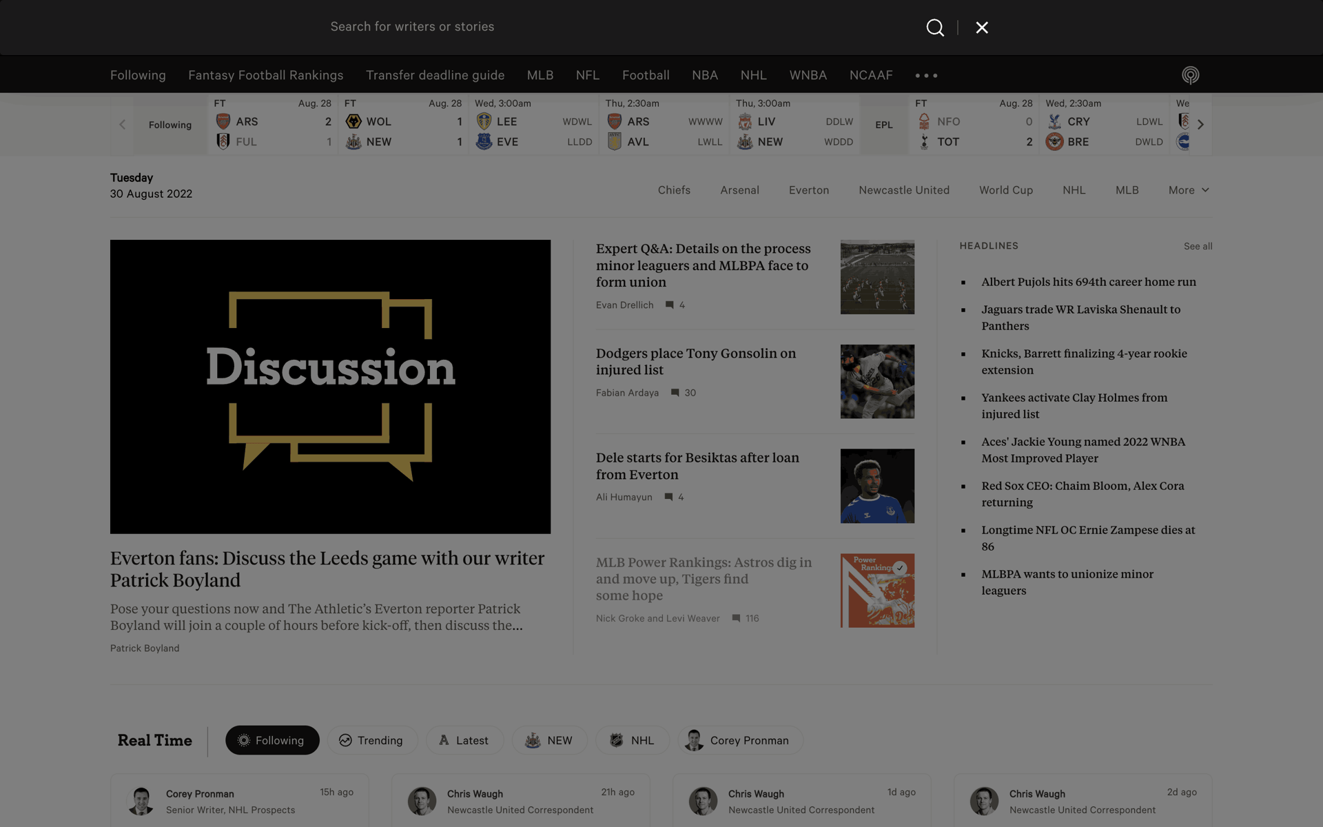Click comment icon on Expert Q&A article
Screen dimensions: 1323x827
coord(669,305)
